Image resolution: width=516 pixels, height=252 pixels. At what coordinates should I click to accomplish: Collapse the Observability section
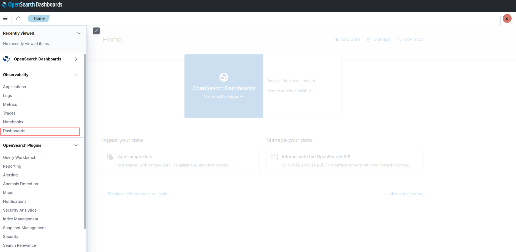[x=76, y=75]
